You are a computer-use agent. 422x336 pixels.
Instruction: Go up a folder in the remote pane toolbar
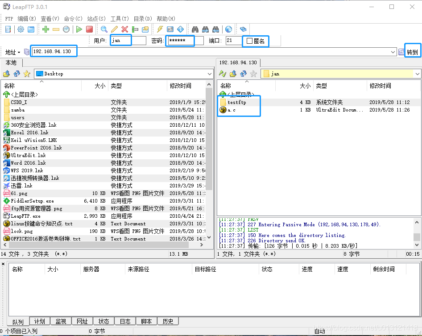pos(233,74)
